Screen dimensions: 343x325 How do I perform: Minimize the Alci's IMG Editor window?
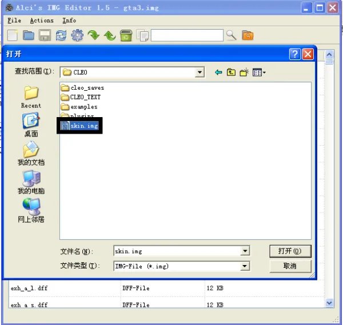tap(306, 8)
